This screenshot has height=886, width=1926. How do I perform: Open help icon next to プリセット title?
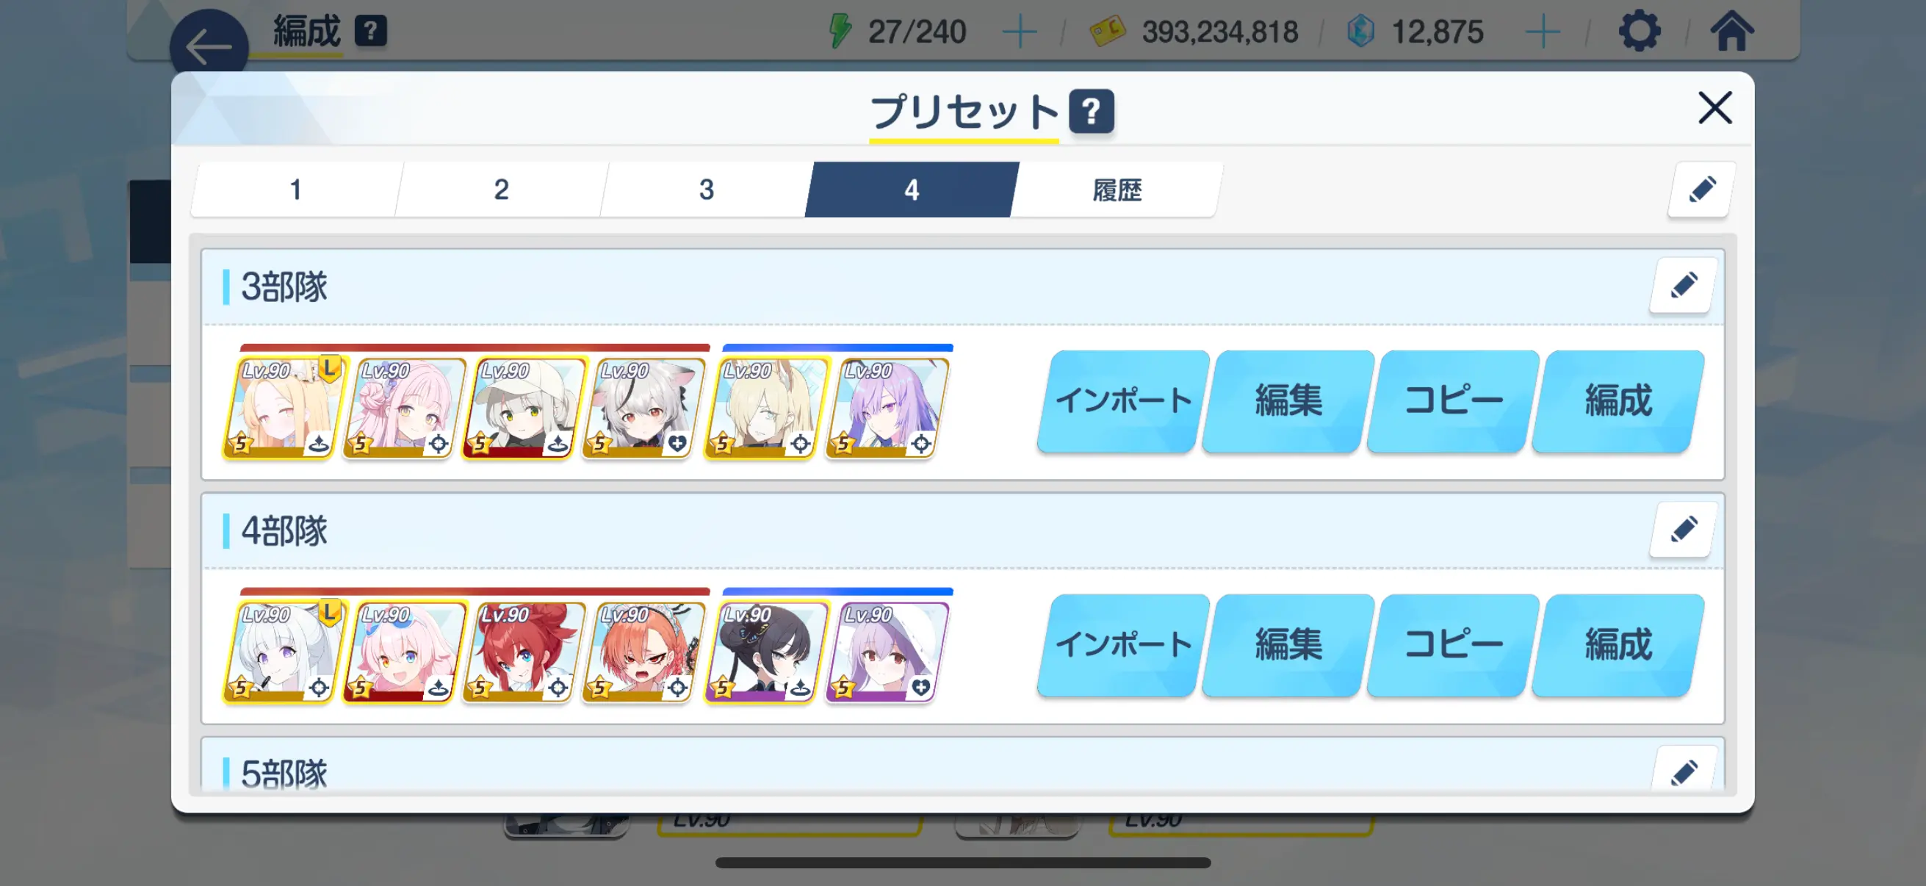click(x=1091, y=112)
